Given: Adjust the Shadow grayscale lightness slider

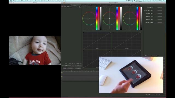Looking at the screenshot, I should click(101, 18).
